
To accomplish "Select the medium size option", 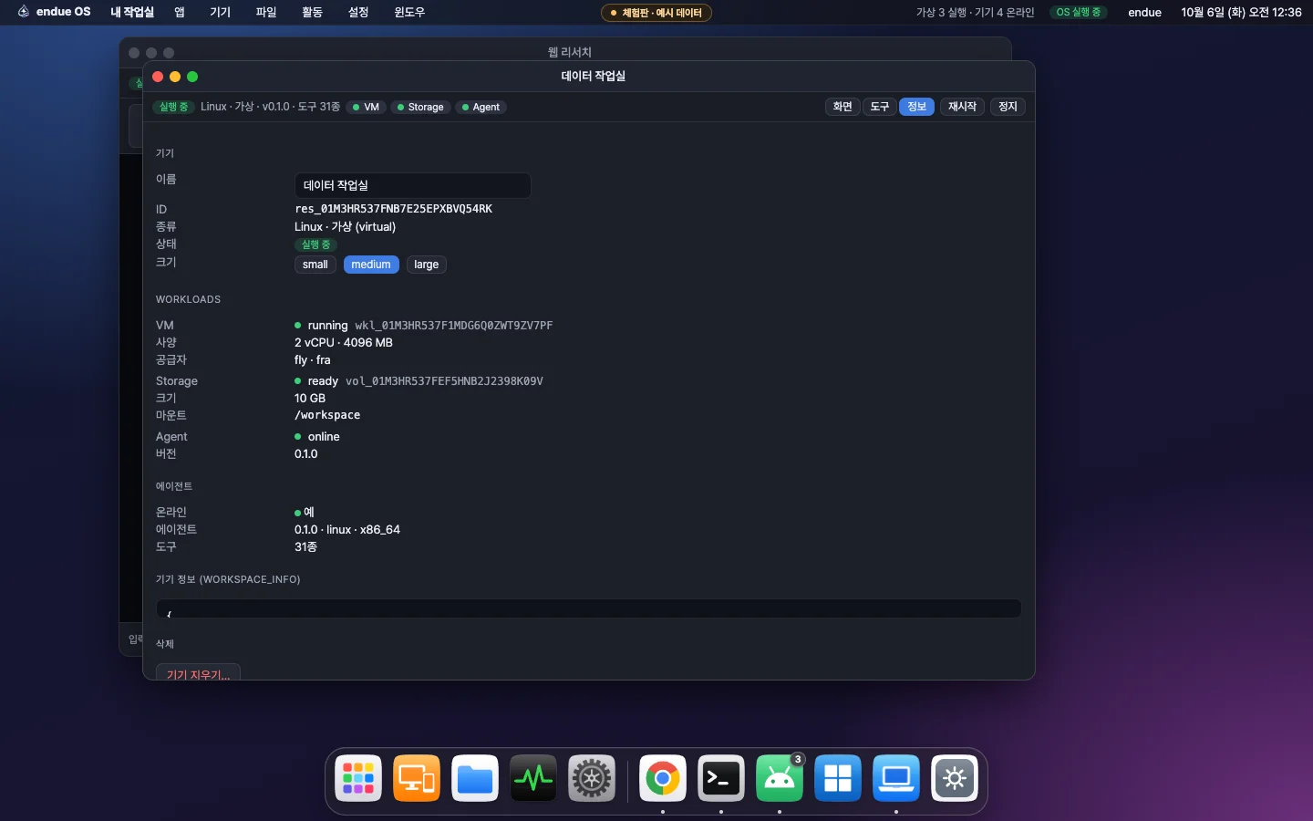I will (x=371, y=265).
